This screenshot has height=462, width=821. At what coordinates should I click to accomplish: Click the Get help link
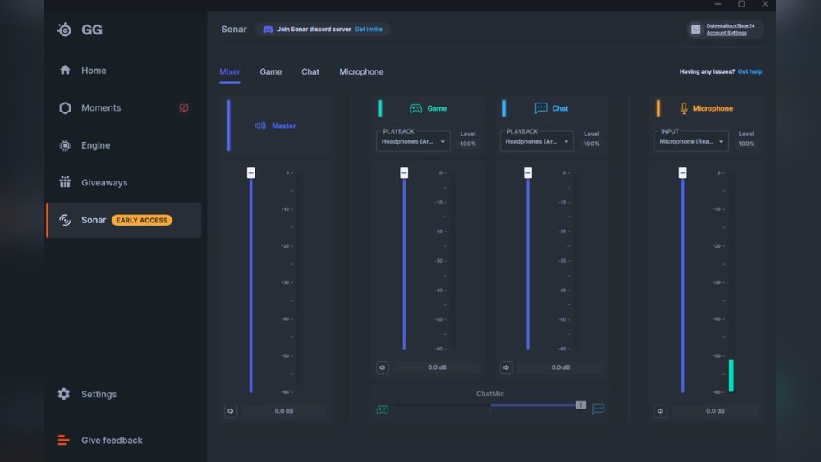(750, 71)
